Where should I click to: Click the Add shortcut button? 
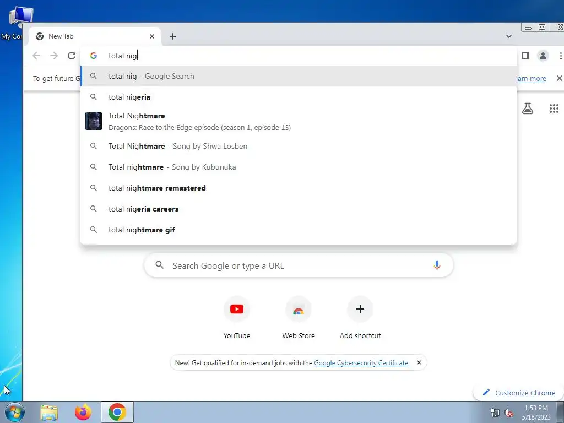(360, 318)
